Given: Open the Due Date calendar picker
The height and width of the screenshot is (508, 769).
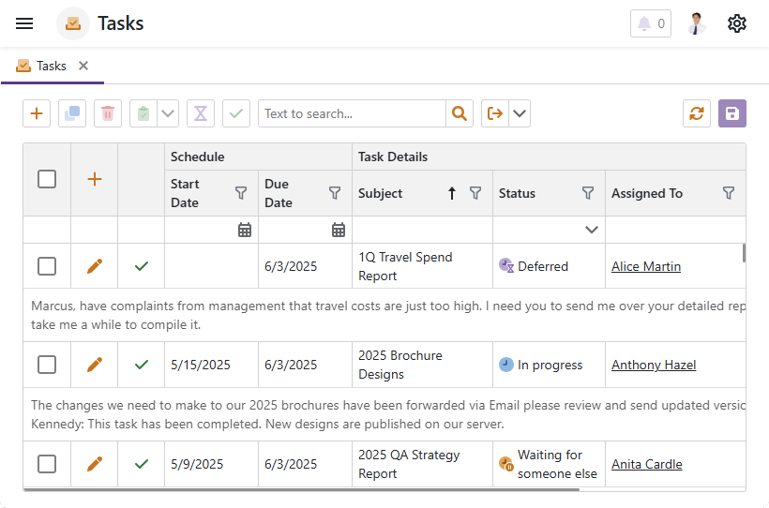Looking at the screenshot, I should tap(339, 230).
